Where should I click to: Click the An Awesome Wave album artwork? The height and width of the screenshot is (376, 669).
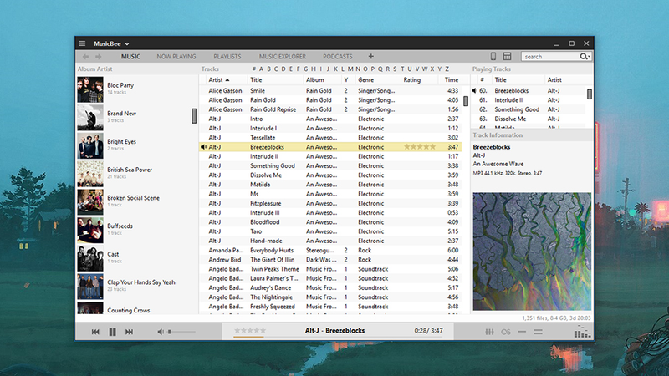pyautogui.click(x=532, y=252)
